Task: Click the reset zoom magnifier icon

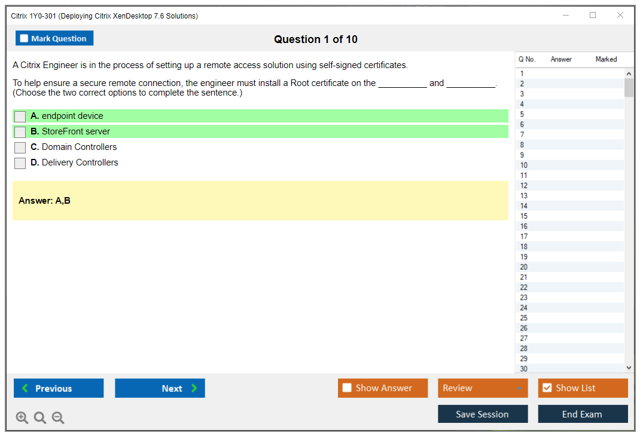Action: pyautogui.click(x=40, y=418)
